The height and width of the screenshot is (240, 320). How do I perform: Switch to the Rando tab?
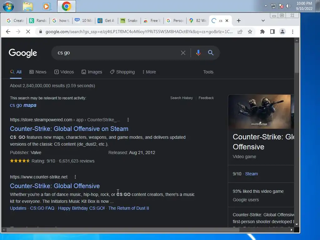[x=38, y=21]
